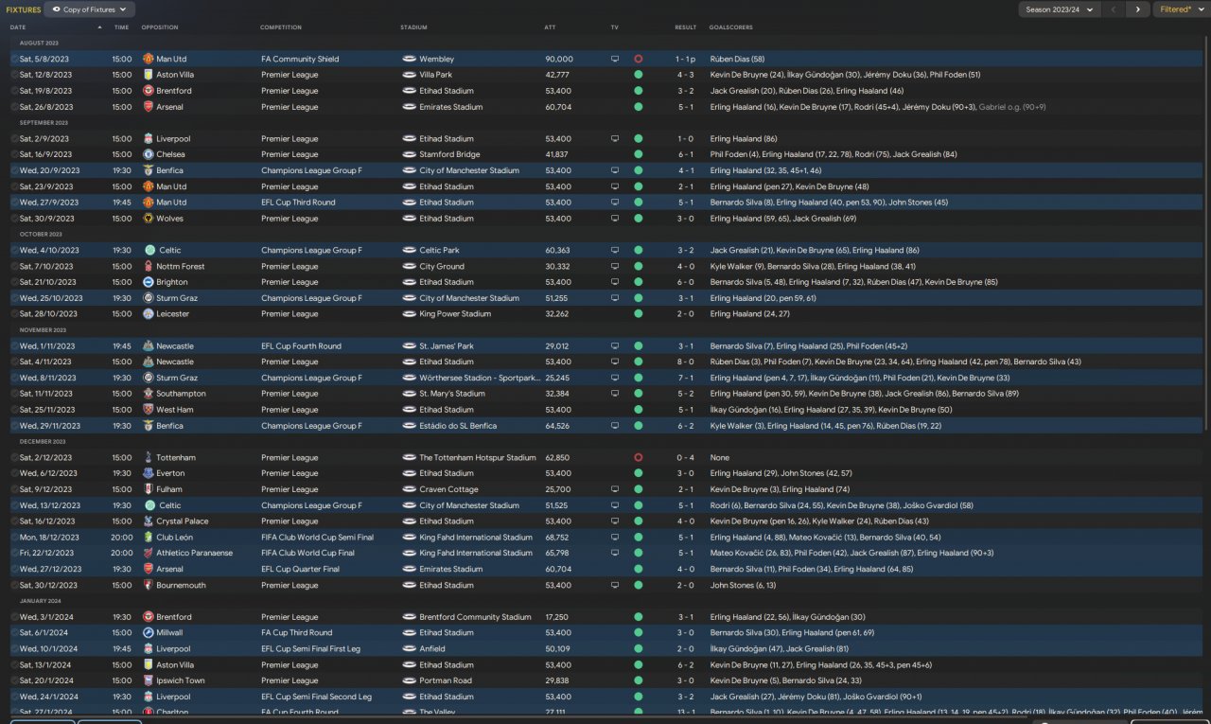Sort fixtures by the DATE column header
The height and width of the screenshot is (724, 1211).
click(x=18, y=27)
